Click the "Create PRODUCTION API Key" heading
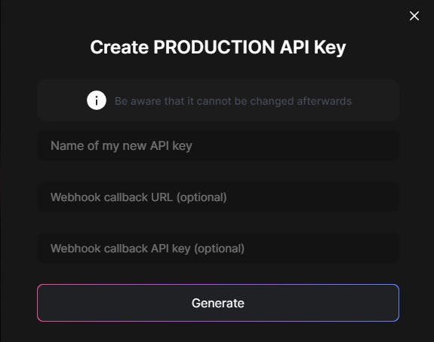 [218, 47]
